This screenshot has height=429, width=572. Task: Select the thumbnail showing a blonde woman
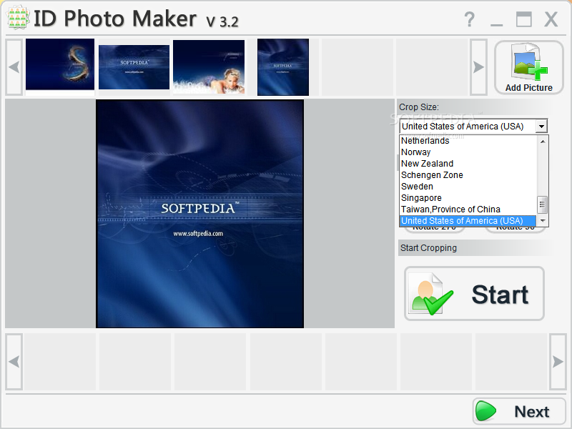(209, 67)
